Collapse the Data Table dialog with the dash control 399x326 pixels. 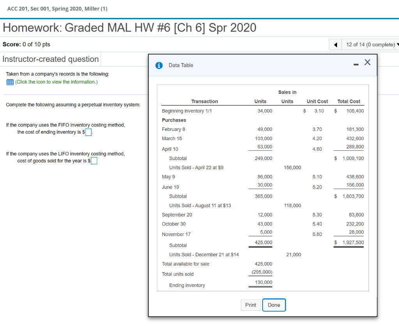pos(356,65)
